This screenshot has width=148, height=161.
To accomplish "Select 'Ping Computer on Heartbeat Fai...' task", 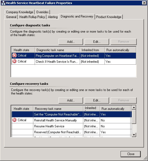I will 57,56.
